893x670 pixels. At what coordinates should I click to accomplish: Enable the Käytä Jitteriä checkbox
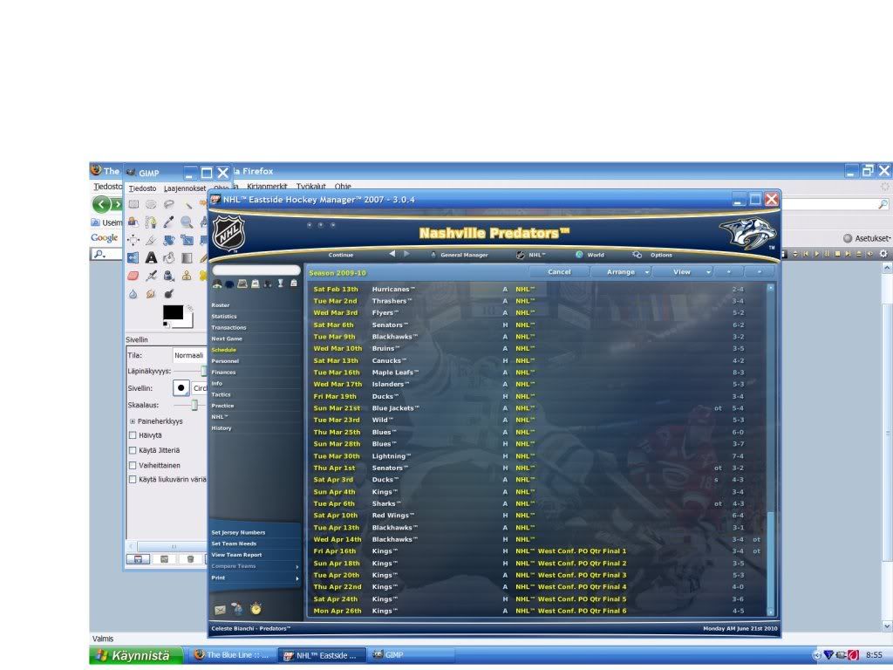(x=133, y=450)
